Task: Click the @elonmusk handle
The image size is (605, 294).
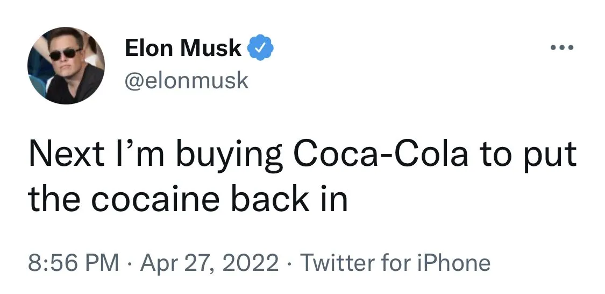Action: (187, 81)
